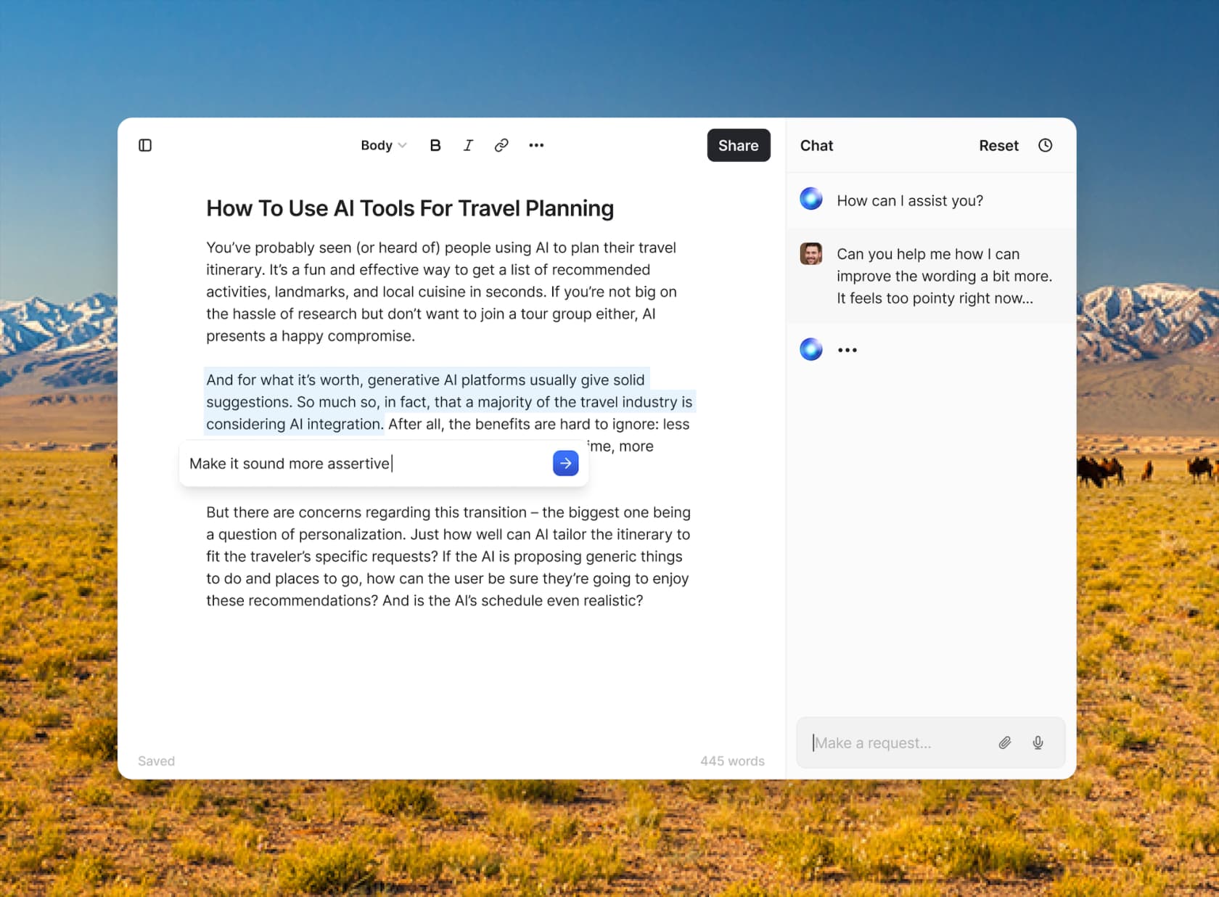Viewport: 1219px width, 897px height.
Task: Submit the inline prompt with arrow button
Action: [565, 463]
